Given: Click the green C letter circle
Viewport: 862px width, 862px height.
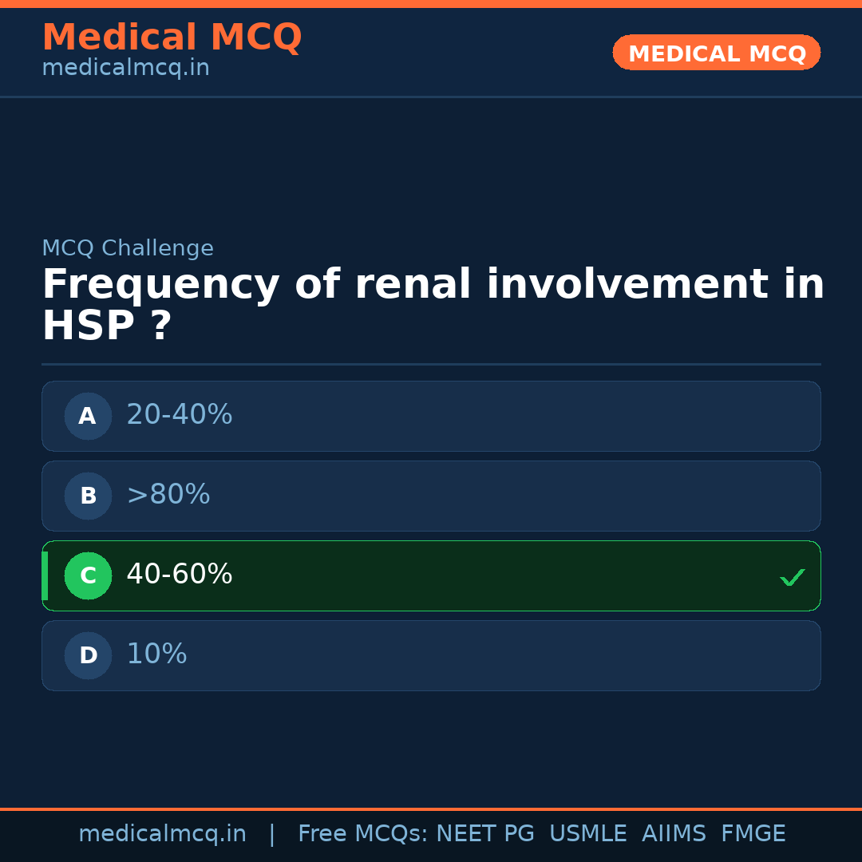Looking at the screenshot, I should point(88,575).
